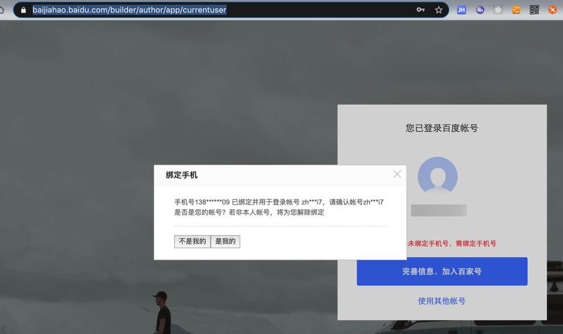
Task: Click the message mentioning 手机号138******09
Action: point(278,207)
